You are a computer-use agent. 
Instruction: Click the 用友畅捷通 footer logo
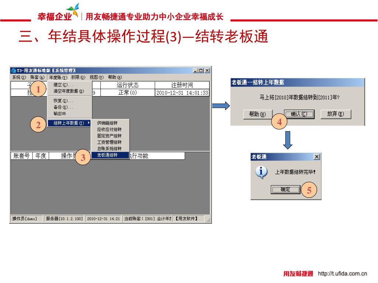(x=298, y=274)
